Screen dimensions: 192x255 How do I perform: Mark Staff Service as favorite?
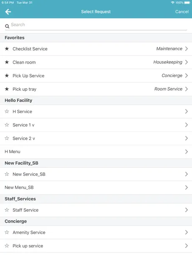point(7,210)
